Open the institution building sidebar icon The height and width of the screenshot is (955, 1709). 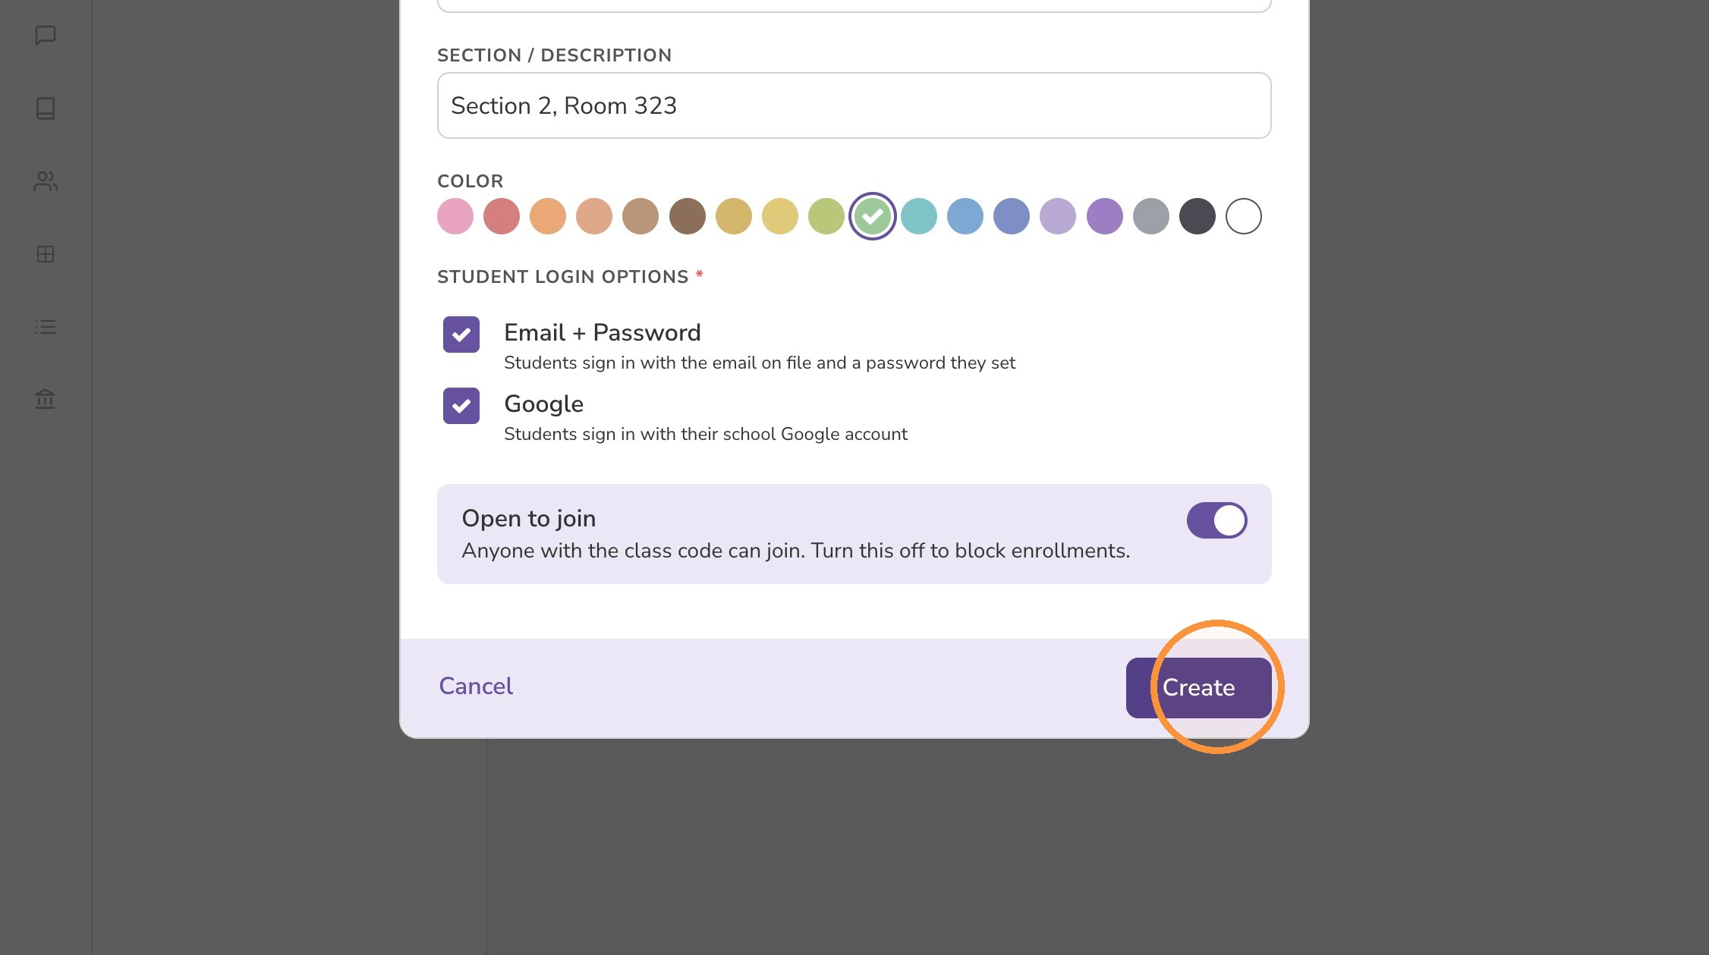[46, 399]
